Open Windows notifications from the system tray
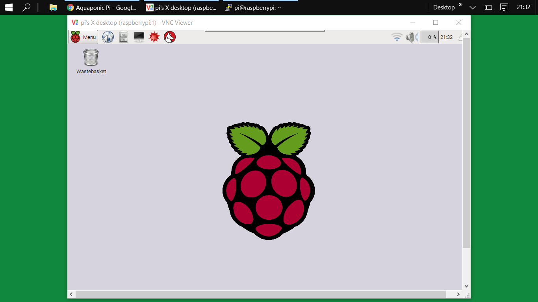The height and width of the screenshot is (302, 538). pyautogui.click(x=504, y=7)
